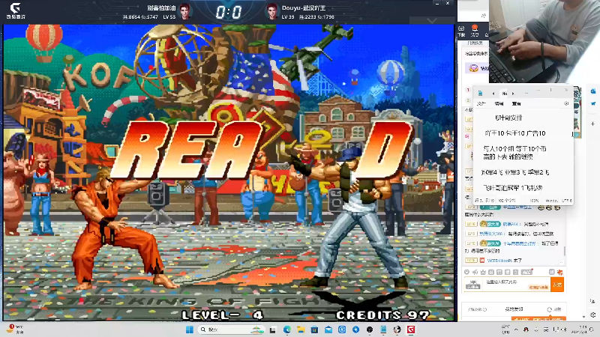Screen dimensions: 600x337
Task: Click the chat list scrollbar thumb
Action: point(565,252)
